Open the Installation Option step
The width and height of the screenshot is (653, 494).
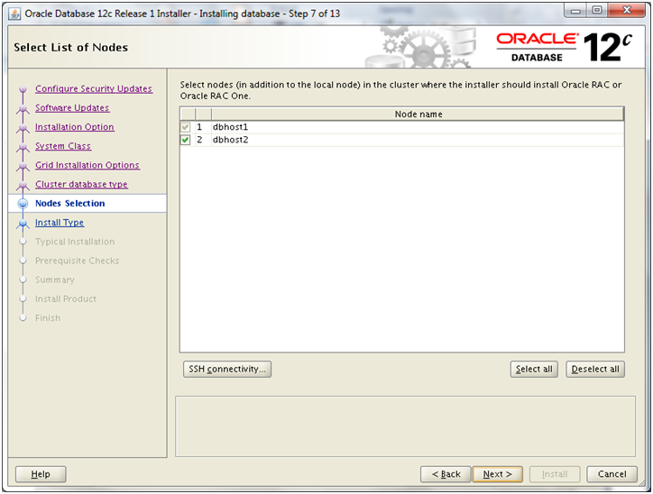[75, 127]
